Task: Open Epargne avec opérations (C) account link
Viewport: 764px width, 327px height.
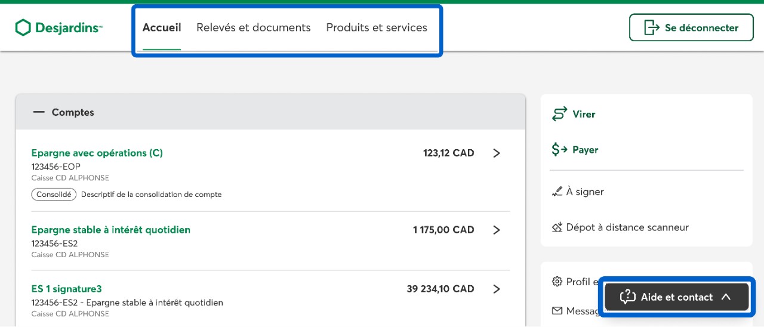Action: (97, 153)
